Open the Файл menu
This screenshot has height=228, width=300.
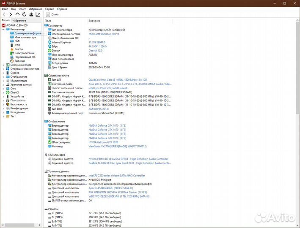[5, 8]
